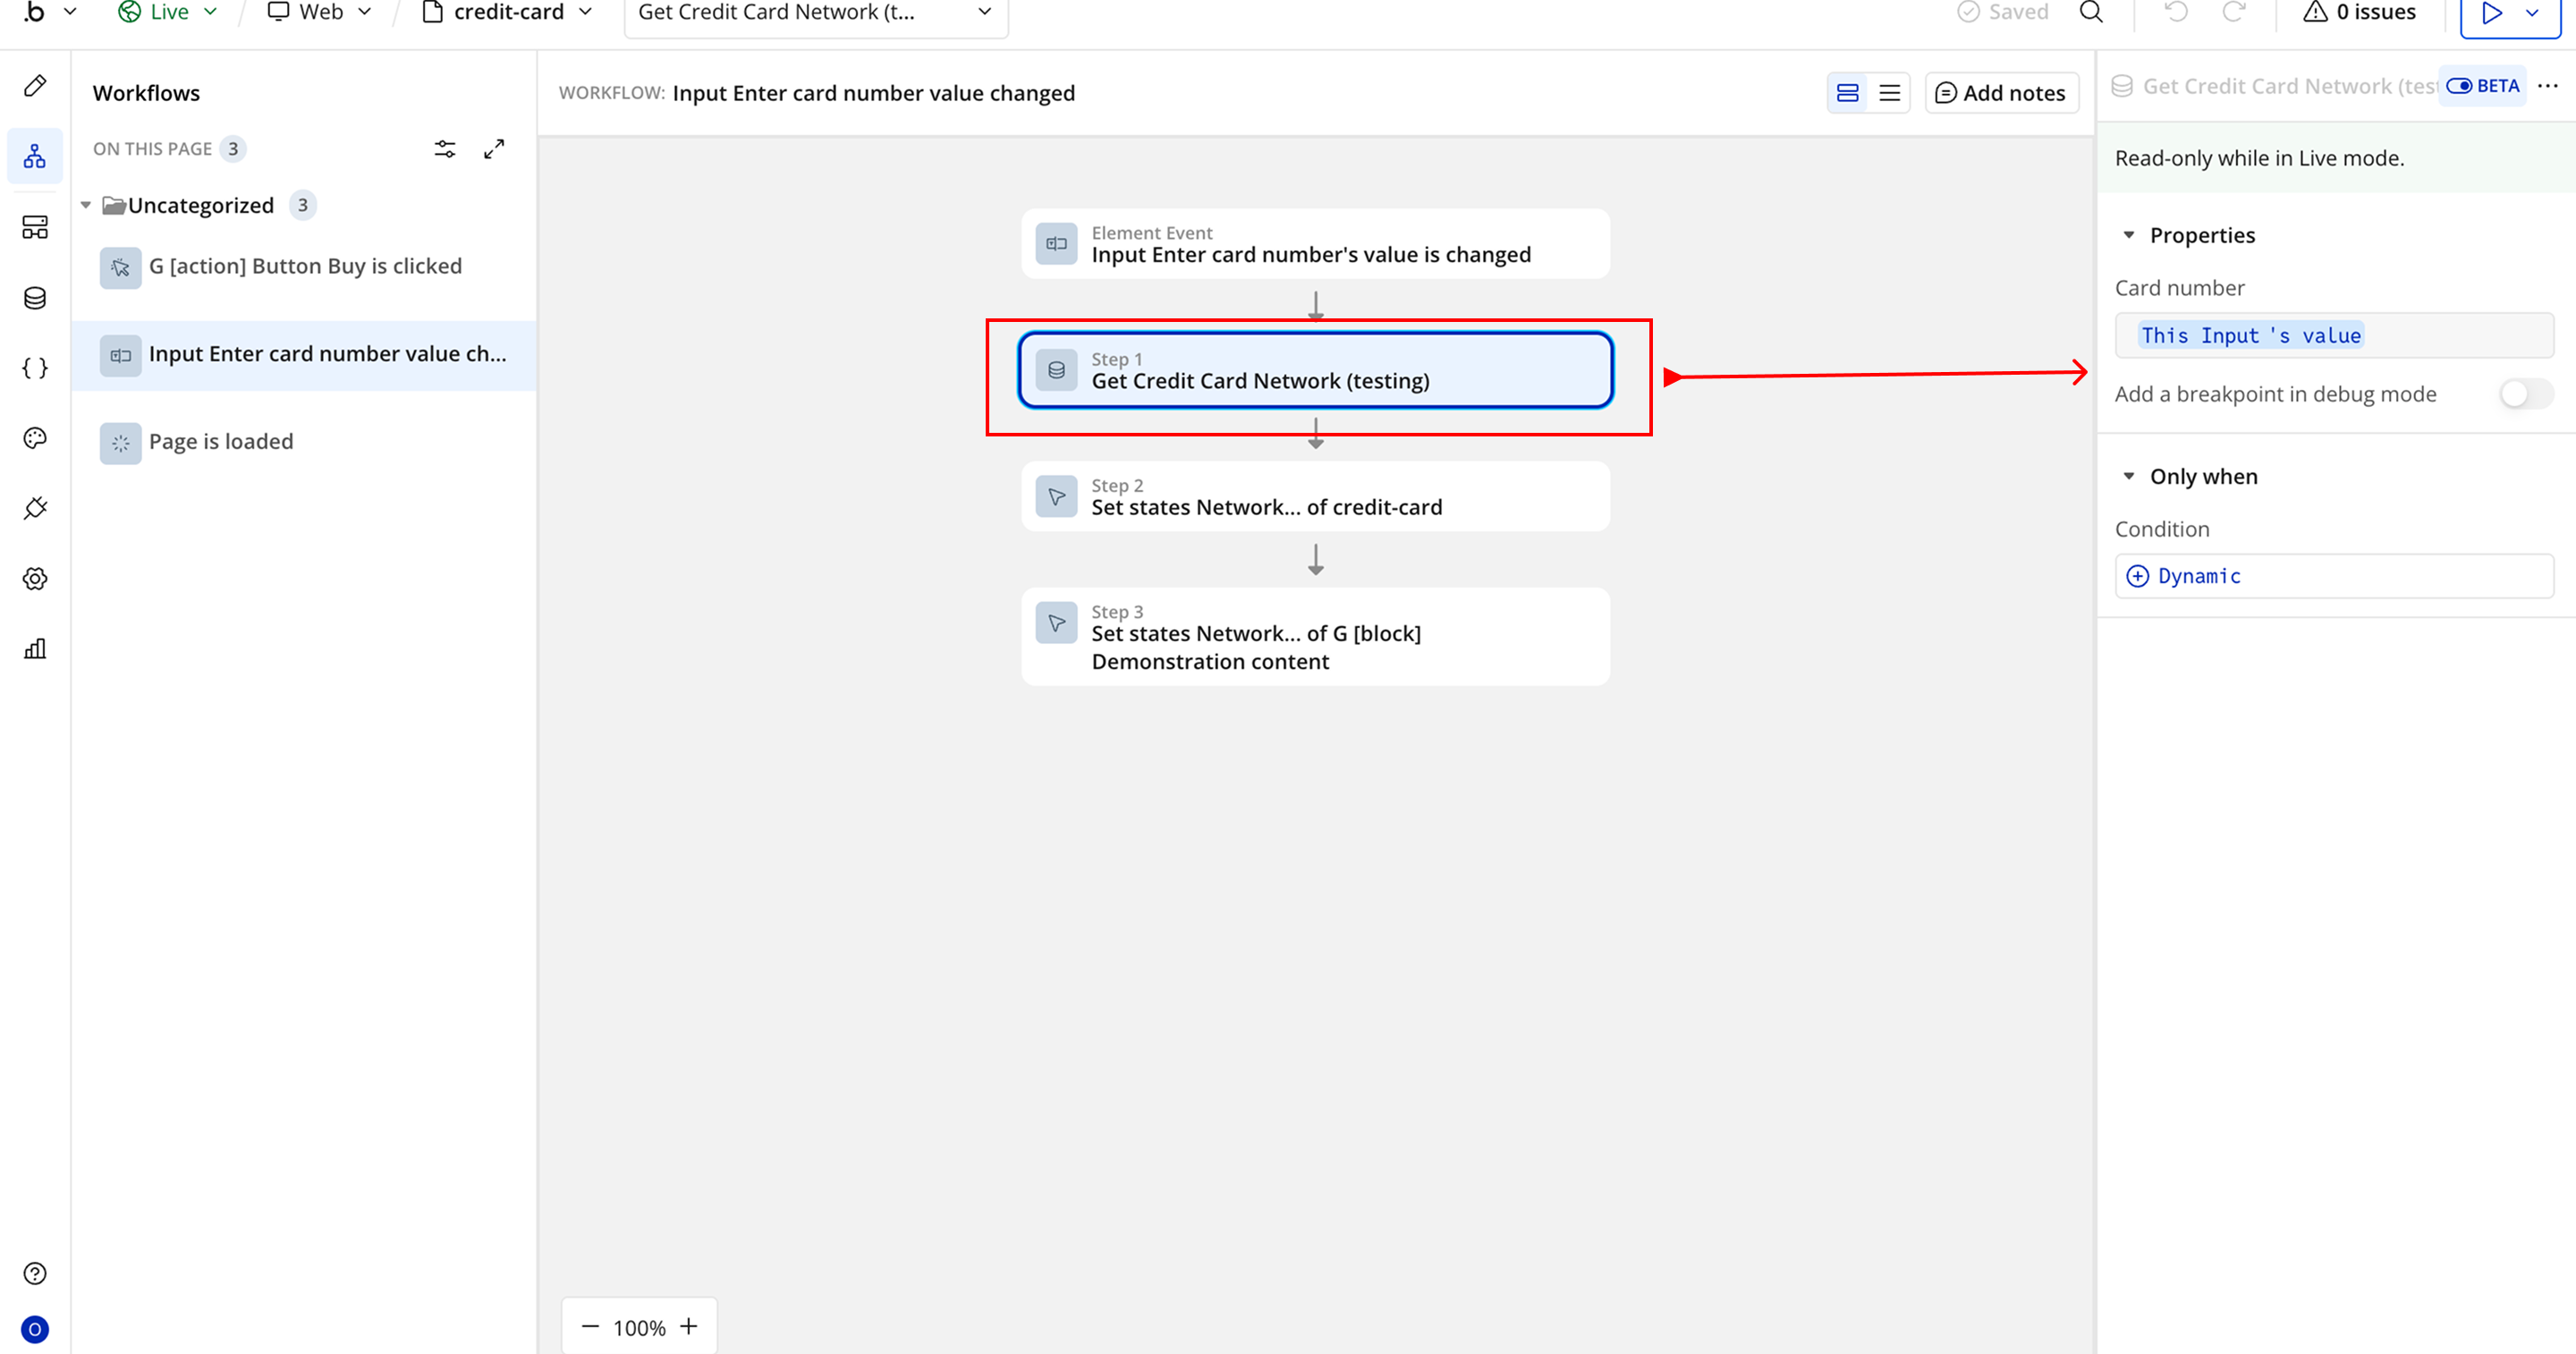Select G [action] Button Buy is clicked workflow

(305, 266)
